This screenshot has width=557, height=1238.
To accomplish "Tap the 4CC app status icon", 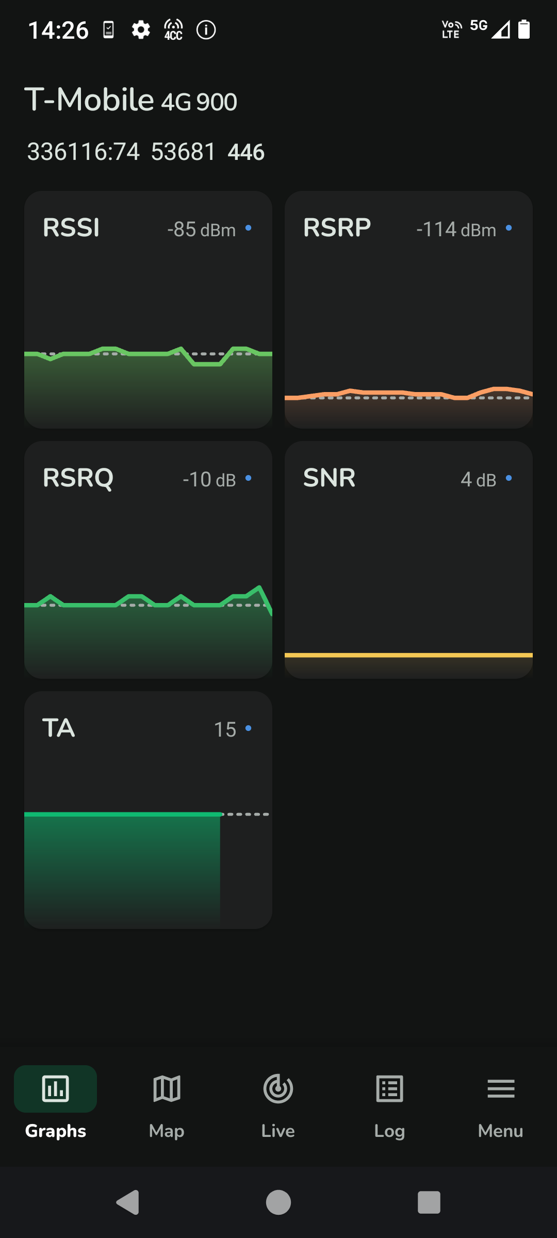I will click(173, 30).
